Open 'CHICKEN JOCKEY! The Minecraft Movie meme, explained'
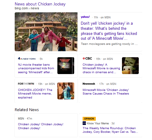 click(x=35, y=94)
